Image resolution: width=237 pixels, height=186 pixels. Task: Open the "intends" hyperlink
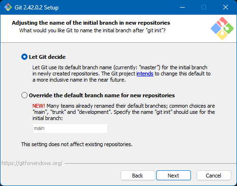click(x=145, y=74)
